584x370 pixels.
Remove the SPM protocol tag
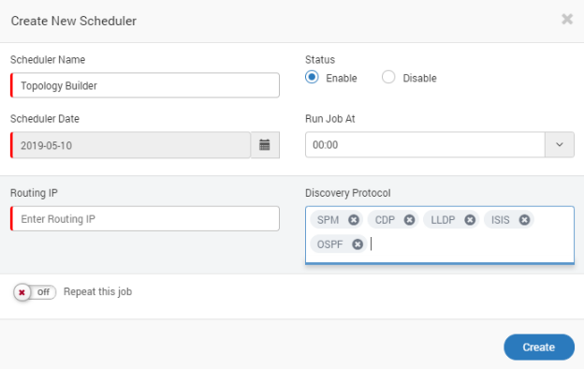[x=354, y=220]
